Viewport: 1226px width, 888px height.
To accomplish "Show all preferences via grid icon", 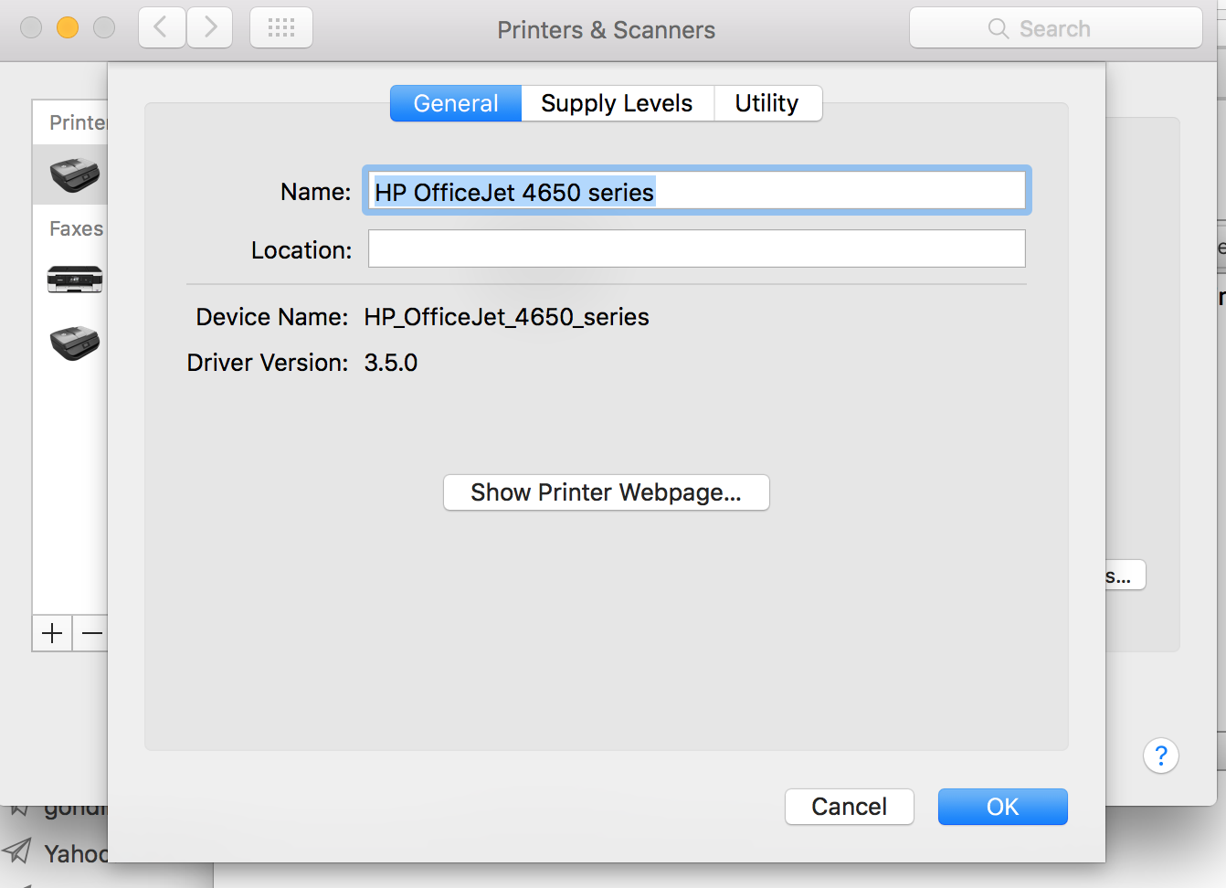I will pyautogui.click(x=281, y=27).
